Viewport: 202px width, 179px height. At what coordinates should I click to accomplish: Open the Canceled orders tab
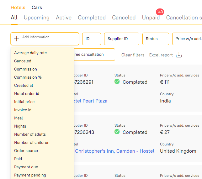(x=124, y=18)
